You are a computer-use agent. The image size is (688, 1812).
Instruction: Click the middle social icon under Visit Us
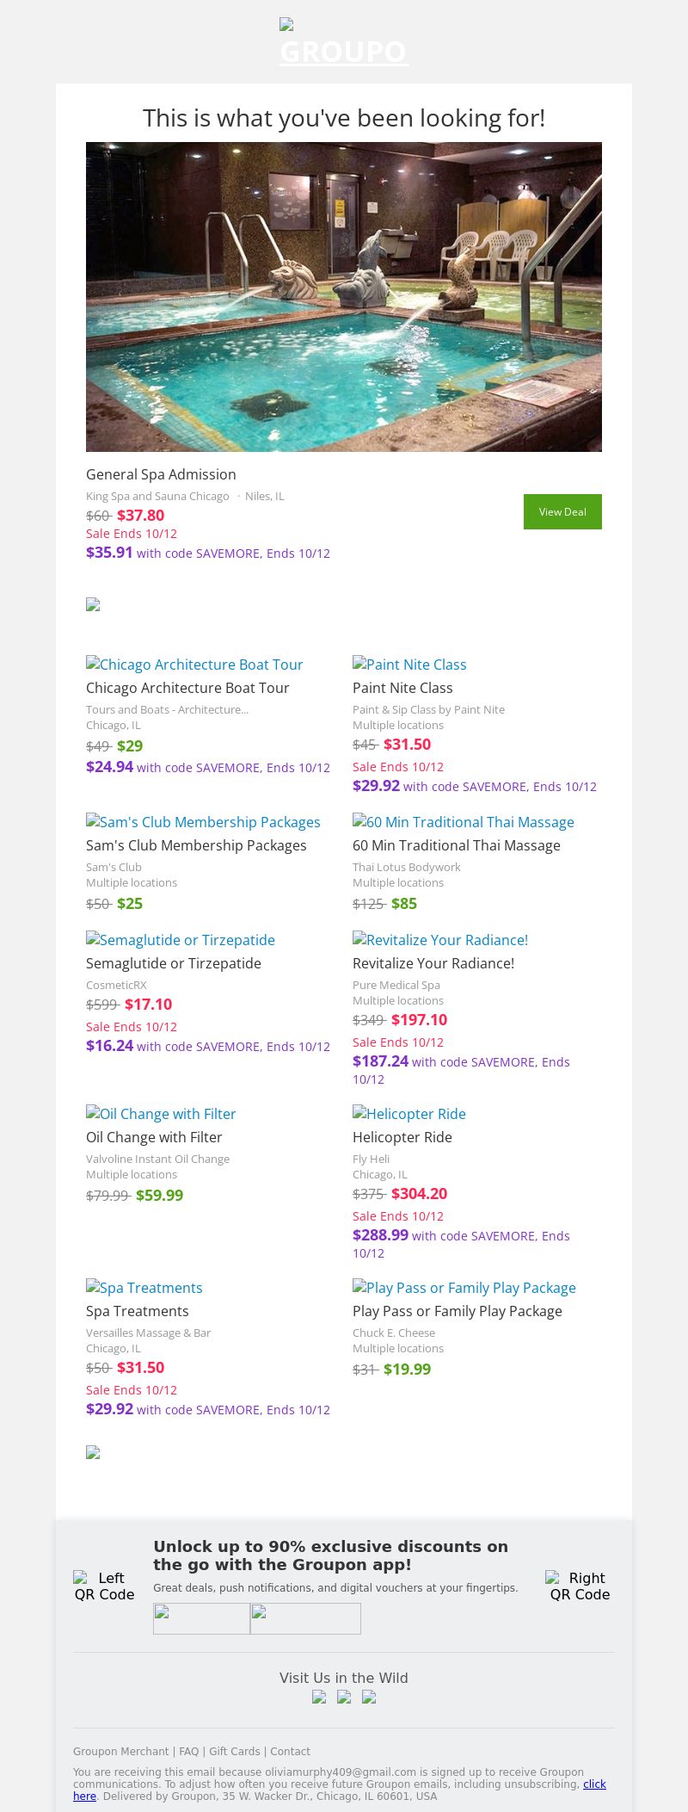[x=344, y=1697]
